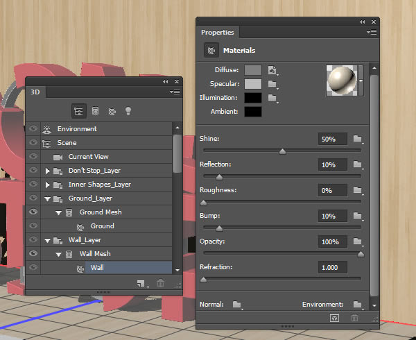
Task: Select the Ground material row
Action: tap(106, 226)
